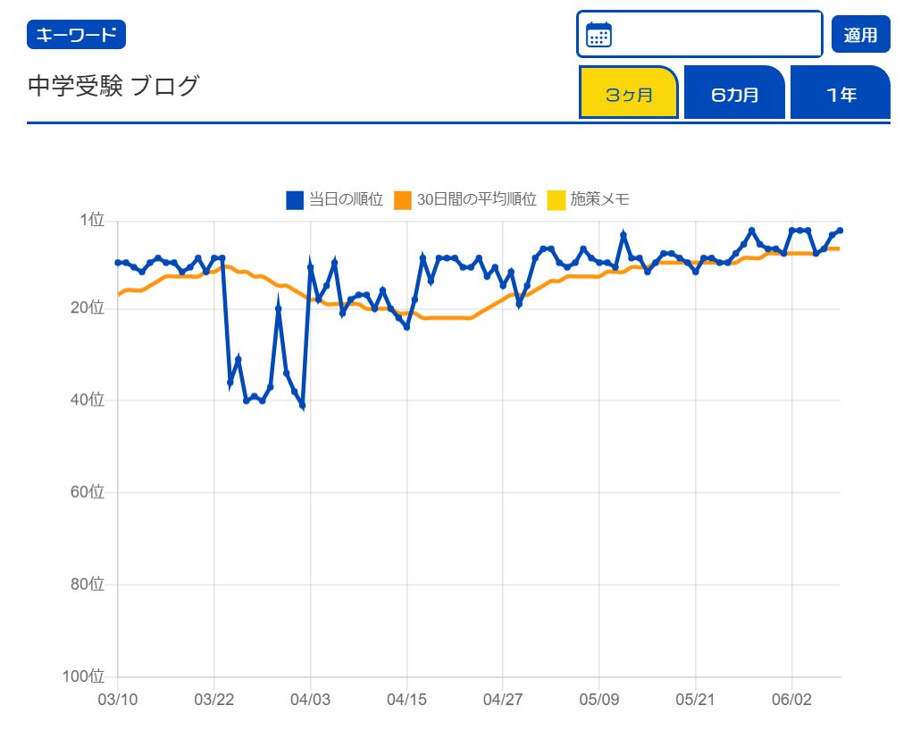This screenshot has height=731, width=912.
Task: Click the blue 当日の順位 legend square
Action: pyautogui.click(x=295, y=200)
